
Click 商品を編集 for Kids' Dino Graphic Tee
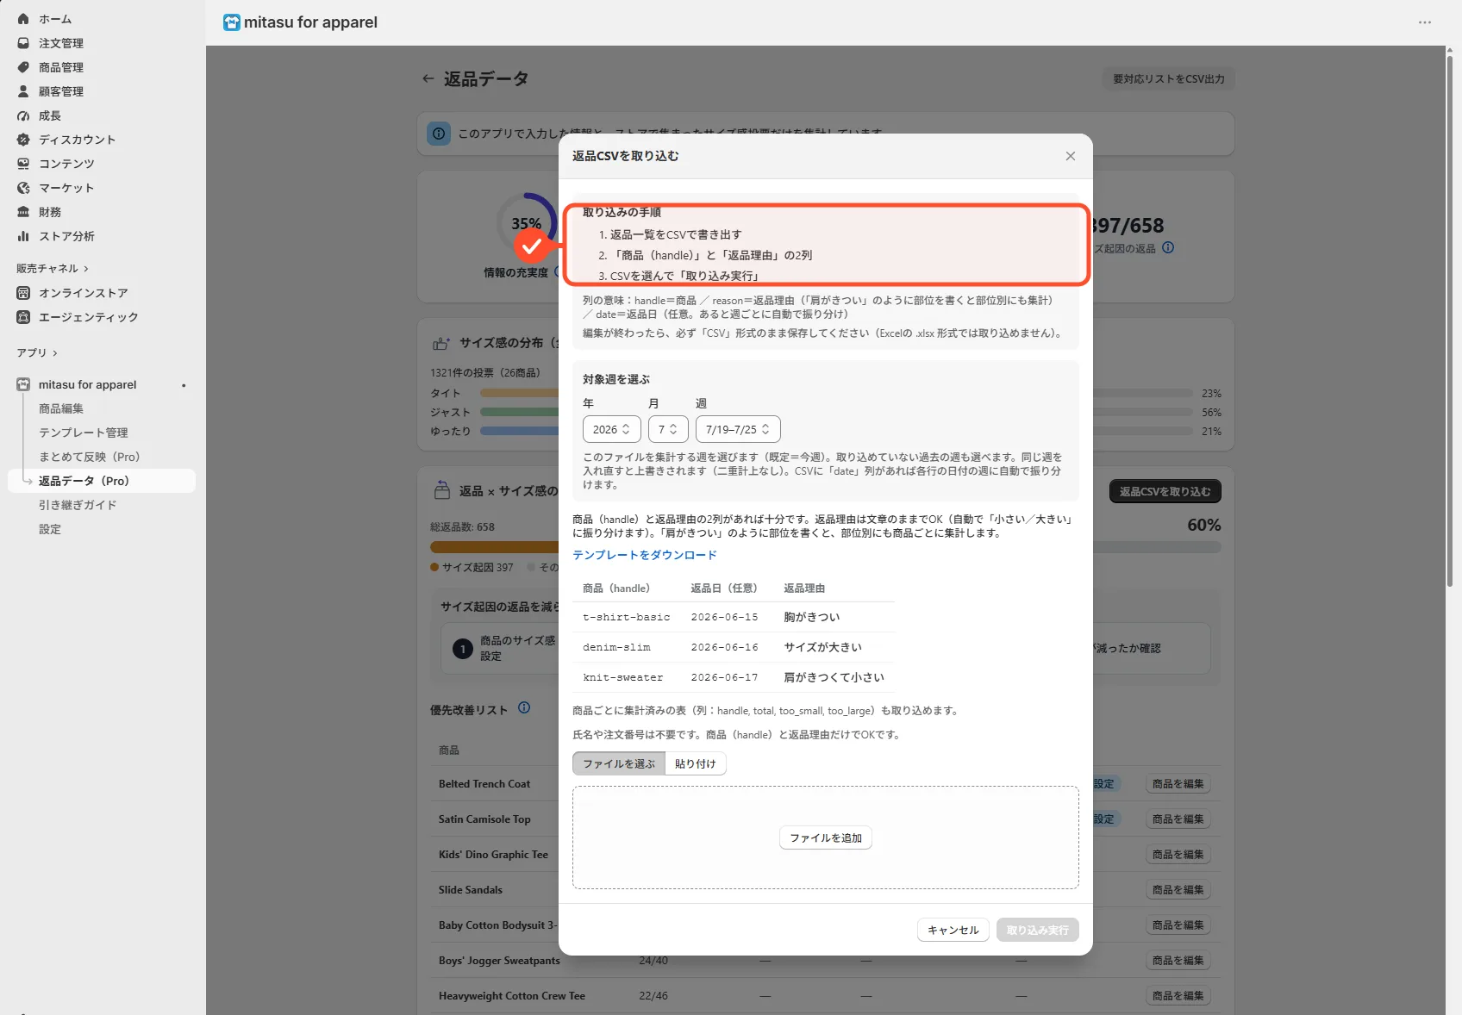[1178, 855]
